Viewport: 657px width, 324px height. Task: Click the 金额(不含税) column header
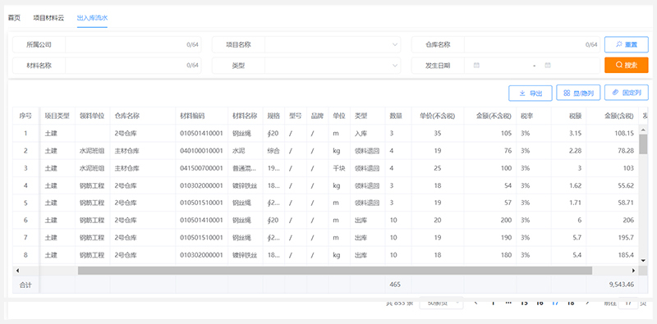click(494, 116)
